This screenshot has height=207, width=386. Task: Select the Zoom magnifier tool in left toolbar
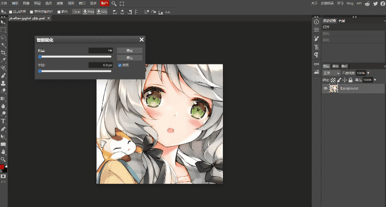pos(3,159)
